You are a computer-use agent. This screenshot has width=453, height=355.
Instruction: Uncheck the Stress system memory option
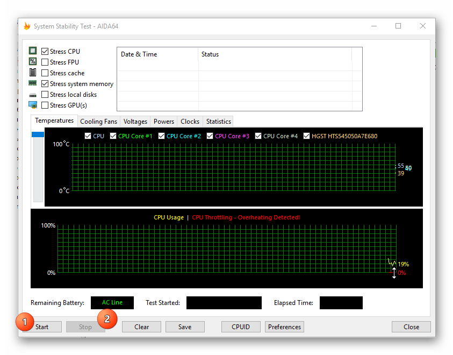point(45,84)
